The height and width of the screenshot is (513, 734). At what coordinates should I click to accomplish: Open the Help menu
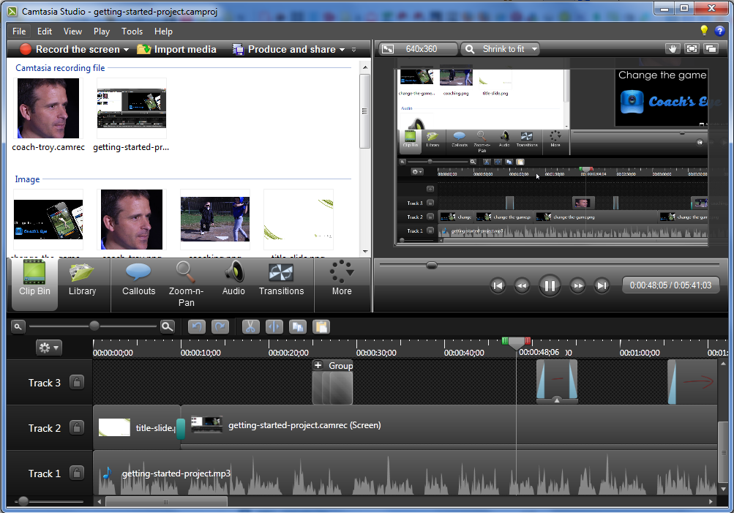pos(163,31)
